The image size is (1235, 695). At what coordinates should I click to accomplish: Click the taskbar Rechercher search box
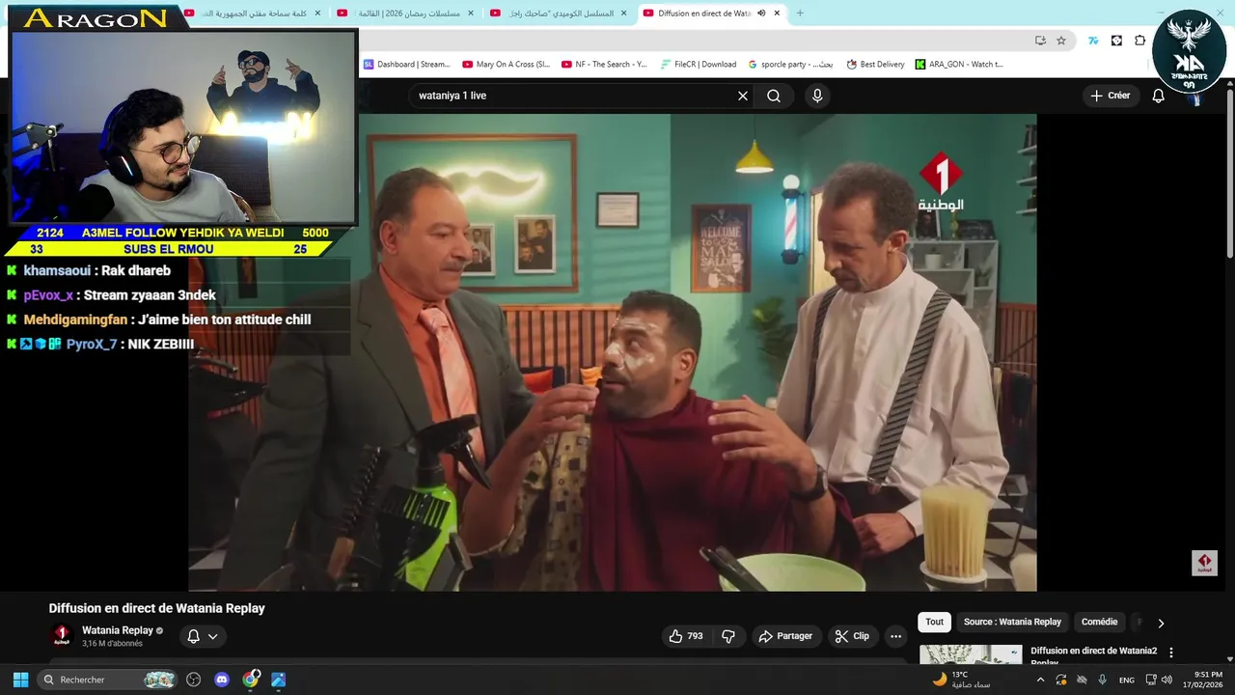pos(109,680)
